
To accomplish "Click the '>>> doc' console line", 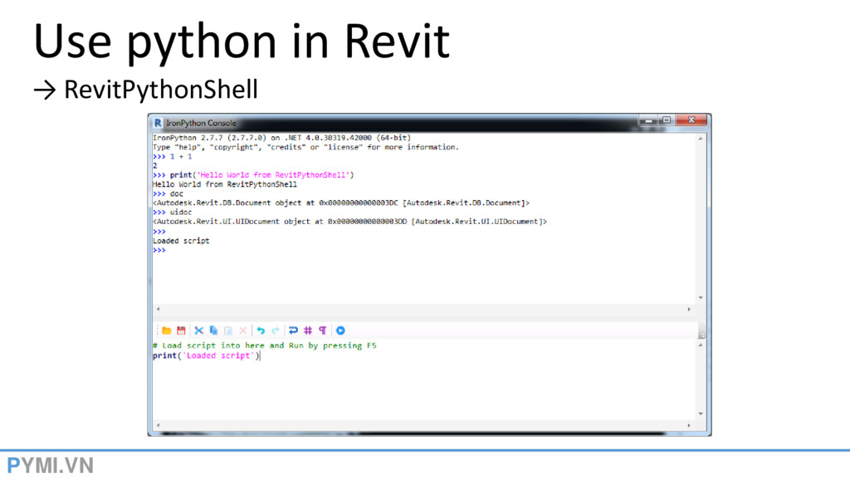I will pyautogui.click(x=168, y=194).
